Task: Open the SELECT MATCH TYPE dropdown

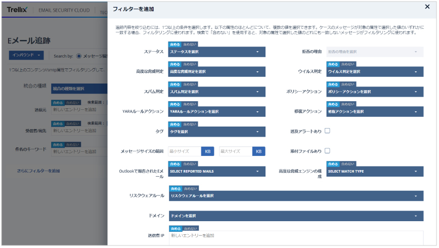Action: (375, 171)
